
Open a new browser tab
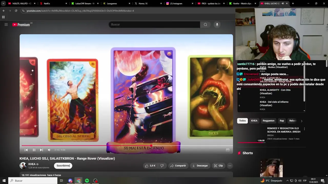point(293,4)
